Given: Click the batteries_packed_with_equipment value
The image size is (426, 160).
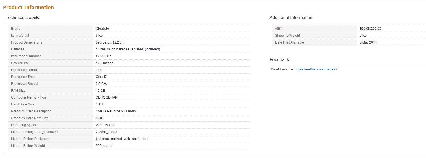Looking at the screenshot, I should pos(122,139).
